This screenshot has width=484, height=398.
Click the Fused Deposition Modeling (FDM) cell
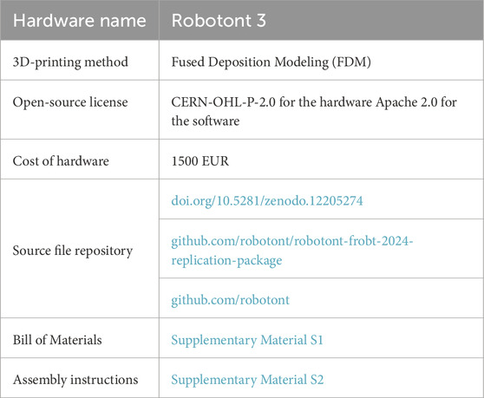pos(271,62)
